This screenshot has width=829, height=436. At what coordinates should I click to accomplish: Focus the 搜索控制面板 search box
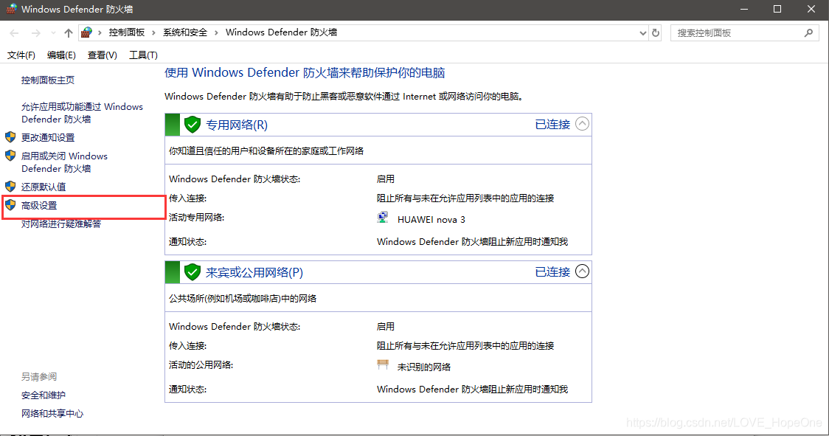tap(744, 32)
